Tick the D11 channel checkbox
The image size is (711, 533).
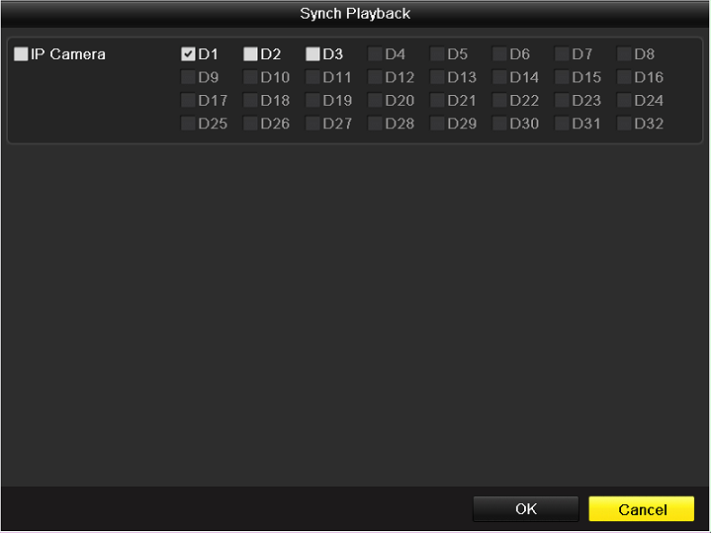(x=312, y=77)
